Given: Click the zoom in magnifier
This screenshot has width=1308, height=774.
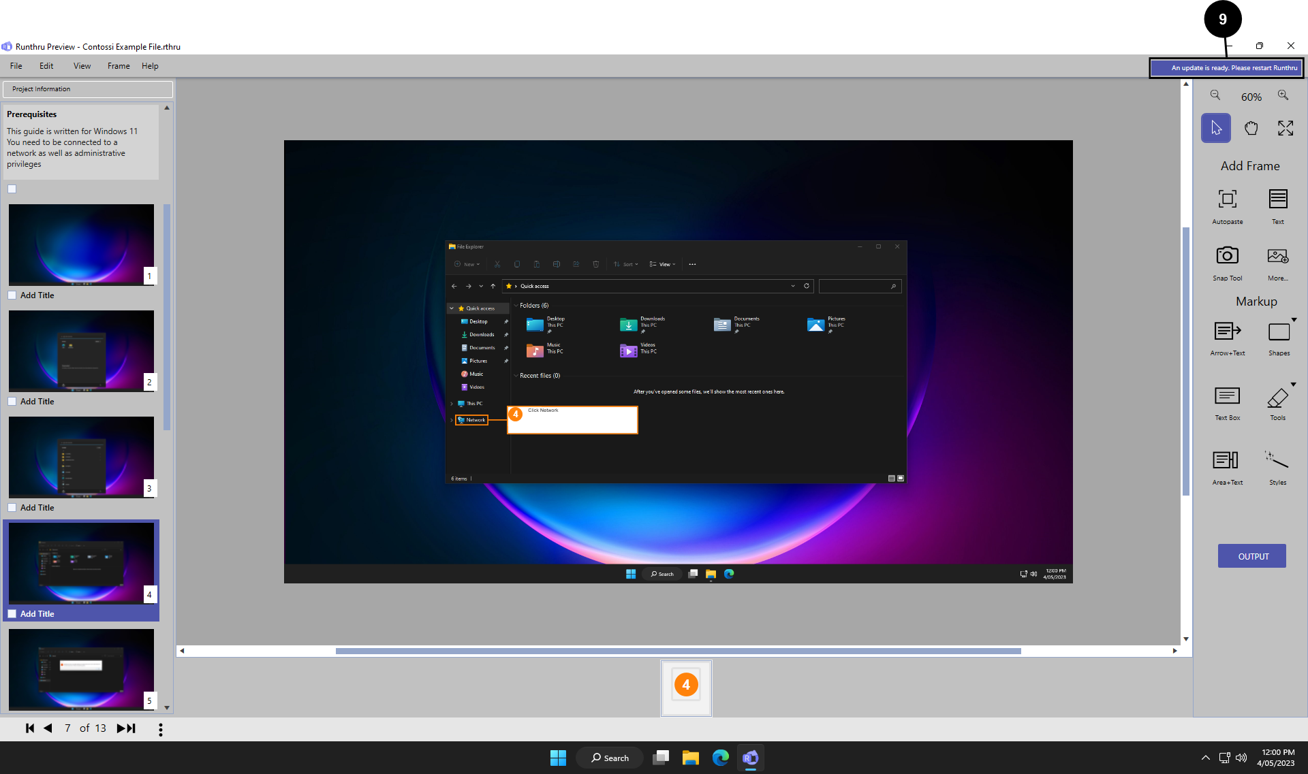Looking at the screenshot, I should [x=1283, y=95].
